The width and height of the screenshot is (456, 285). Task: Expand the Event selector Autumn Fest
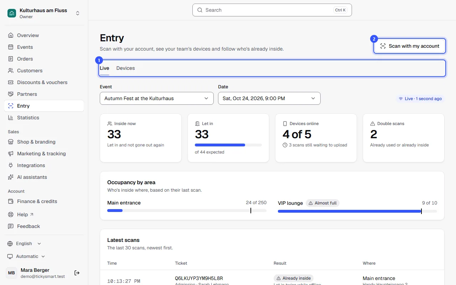click(x=157, y=98)
